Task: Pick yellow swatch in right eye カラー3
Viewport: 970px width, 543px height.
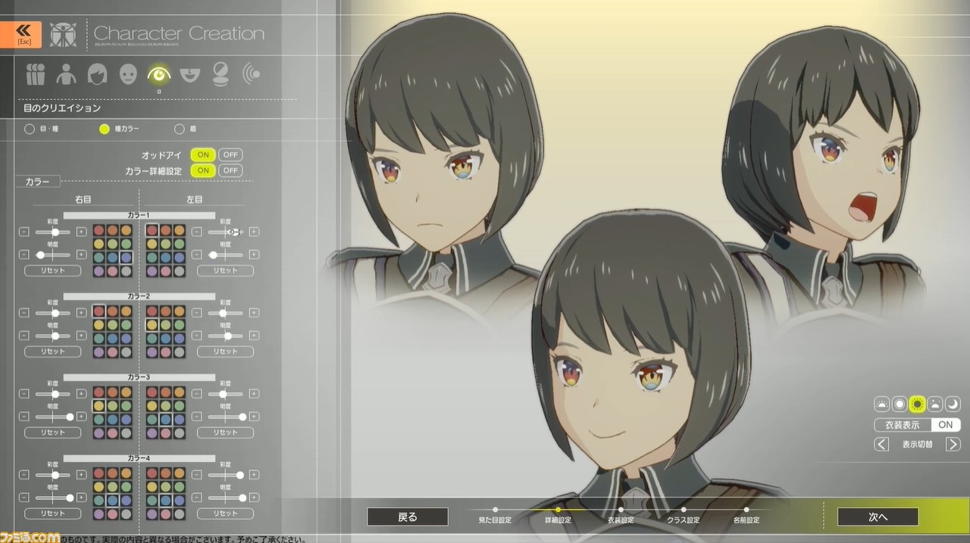Action: (99, 406)
